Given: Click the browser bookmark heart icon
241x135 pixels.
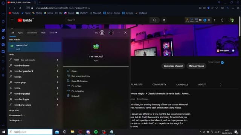Looking at the screenshot, I should click(217, 8).
